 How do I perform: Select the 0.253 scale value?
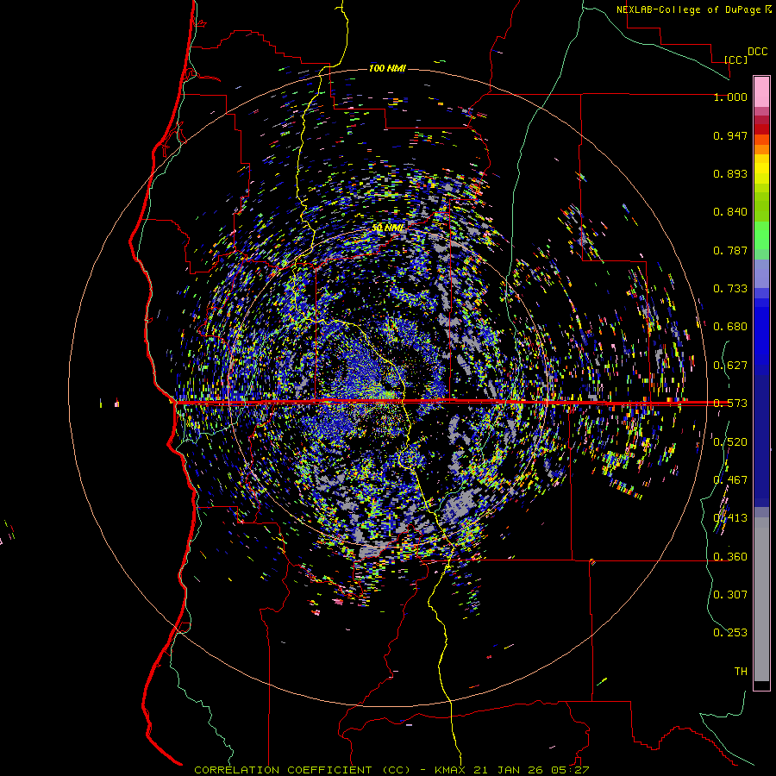point(730,633)
